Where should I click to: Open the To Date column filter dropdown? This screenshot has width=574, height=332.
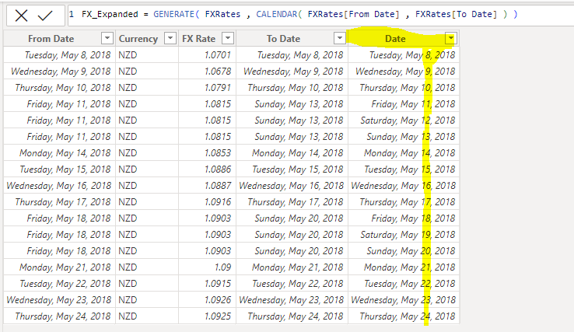pyautogui.click(x=340, y=38)
